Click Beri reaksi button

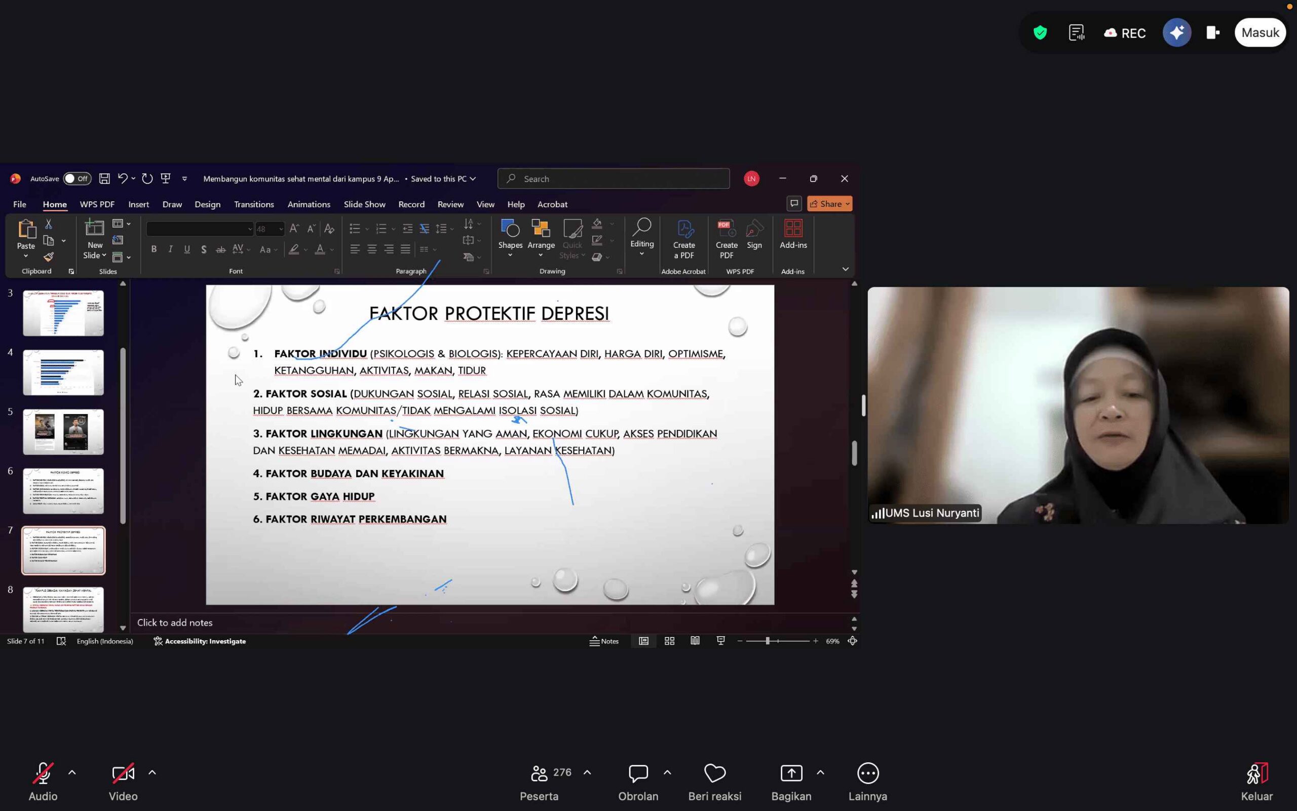tap(714, 782)
